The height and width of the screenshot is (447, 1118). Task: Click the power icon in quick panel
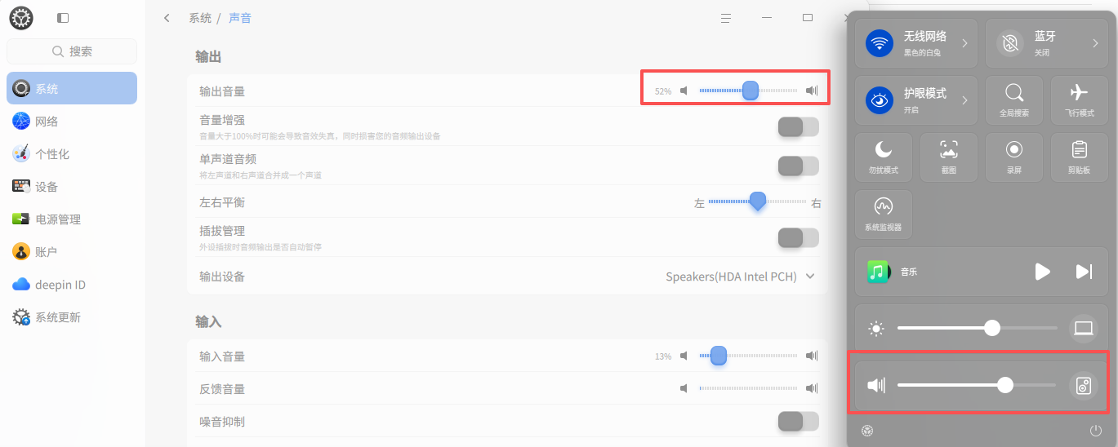click(x=1096, y=431)
